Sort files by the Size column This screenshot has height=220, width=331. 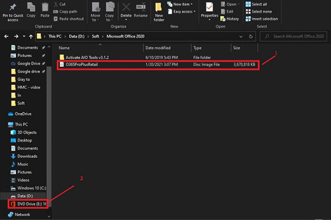click(236, 48)
